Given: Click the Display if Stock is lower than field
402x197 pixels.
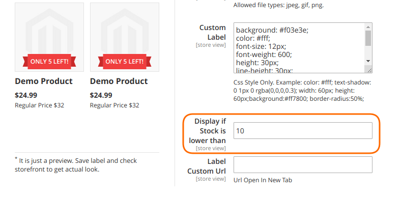Looking at the screenshot, I should [x=303, y=130].
